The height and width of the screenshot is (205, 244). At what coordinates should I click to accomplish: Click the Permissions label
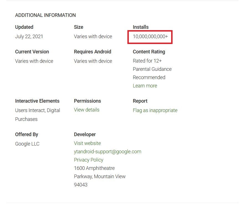[x=87, y=101]
